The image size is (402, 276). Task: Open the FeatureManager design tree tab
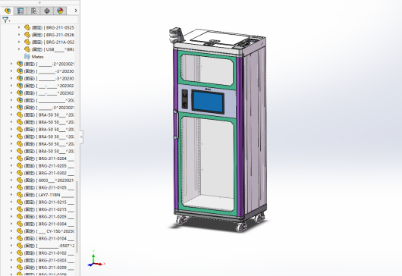[8, 11]
